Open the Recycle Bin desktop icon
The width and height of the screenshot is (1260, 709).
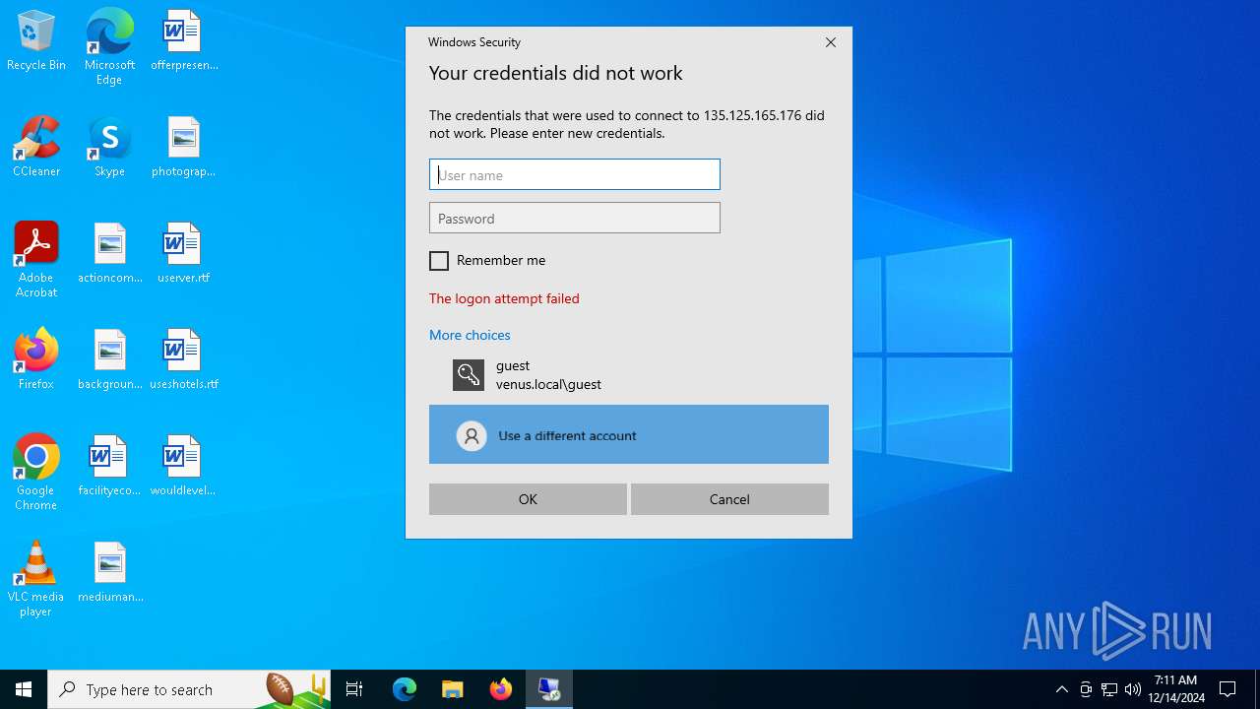pos(36,41)
